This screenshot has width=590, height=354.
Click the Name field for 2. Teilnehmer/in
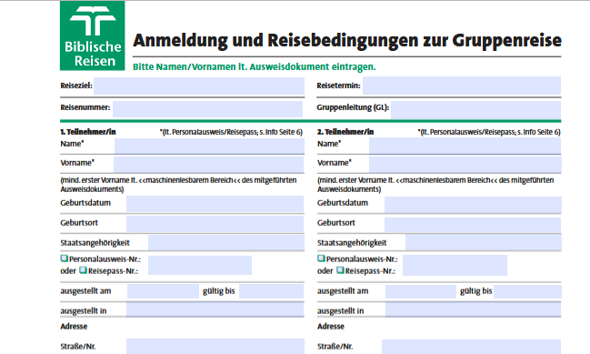point(465,147)
